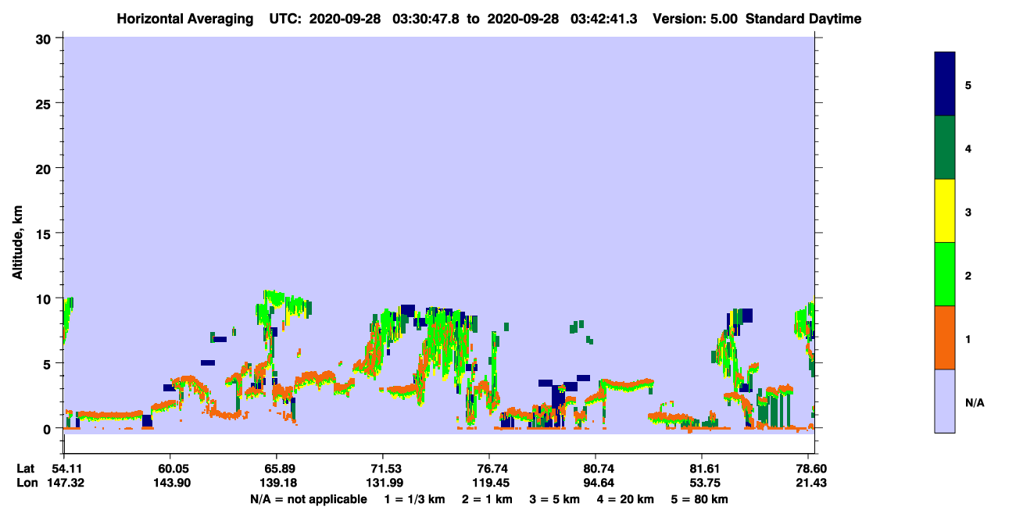Click the footnote "N/A = not applicable"
The width and height of the screenshot is (1016, 521).
click(308, 499)
